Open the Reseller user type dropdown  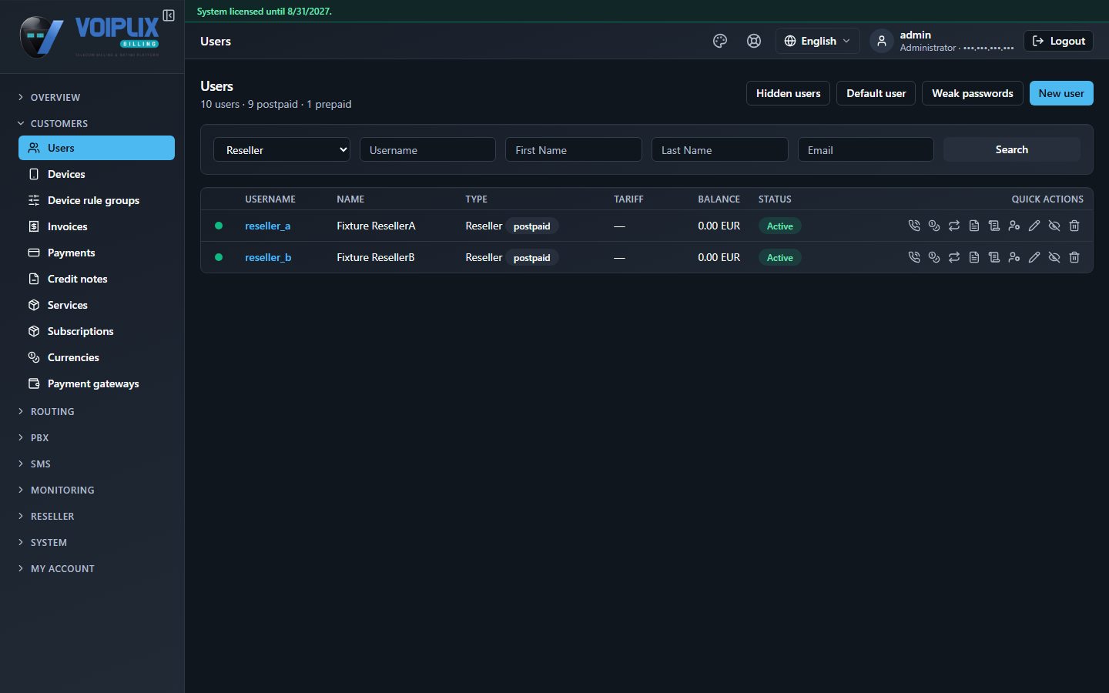pyautogui.click(x=282, y=149)
